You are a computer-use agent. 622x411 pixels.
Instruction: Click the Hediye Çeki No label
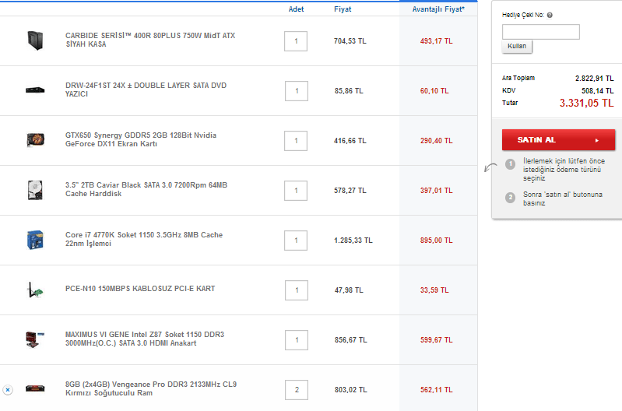(523, 15)
